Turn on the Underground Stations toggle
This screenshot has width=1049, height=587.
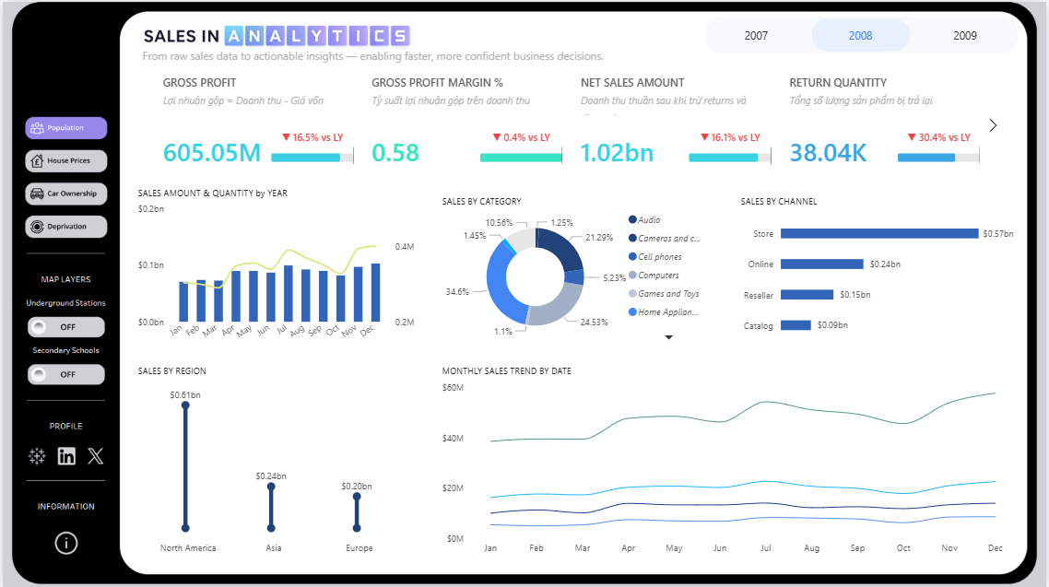65,326
